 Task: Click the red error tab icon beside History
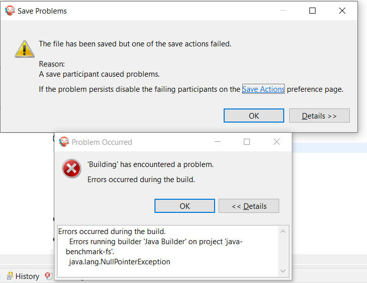pos(48,276)
